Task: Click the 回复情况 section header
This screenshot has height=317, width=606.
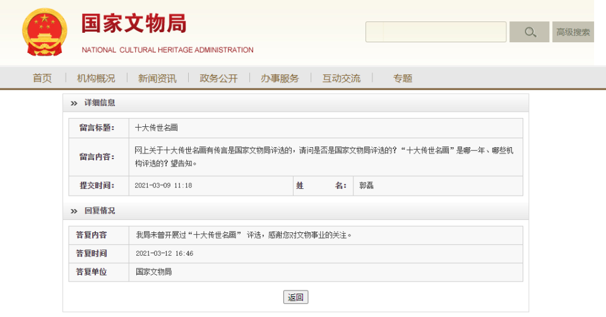Action: [295, 211]
